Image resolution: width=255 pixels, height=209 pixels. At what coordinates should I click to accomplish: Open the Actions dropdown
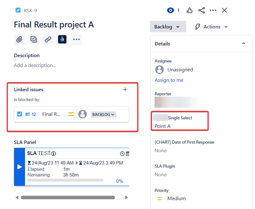coord(211,27)
